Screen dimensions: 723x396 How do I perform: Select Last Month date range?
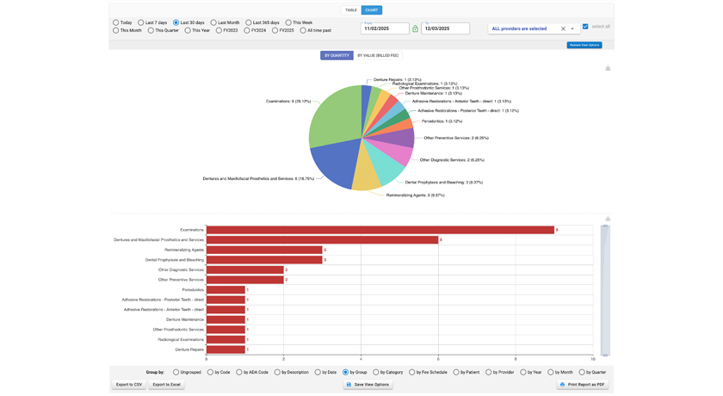click(x=213, y=22)
